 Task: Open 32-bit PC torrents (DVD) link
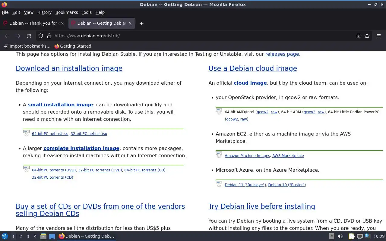pos(100,170)
